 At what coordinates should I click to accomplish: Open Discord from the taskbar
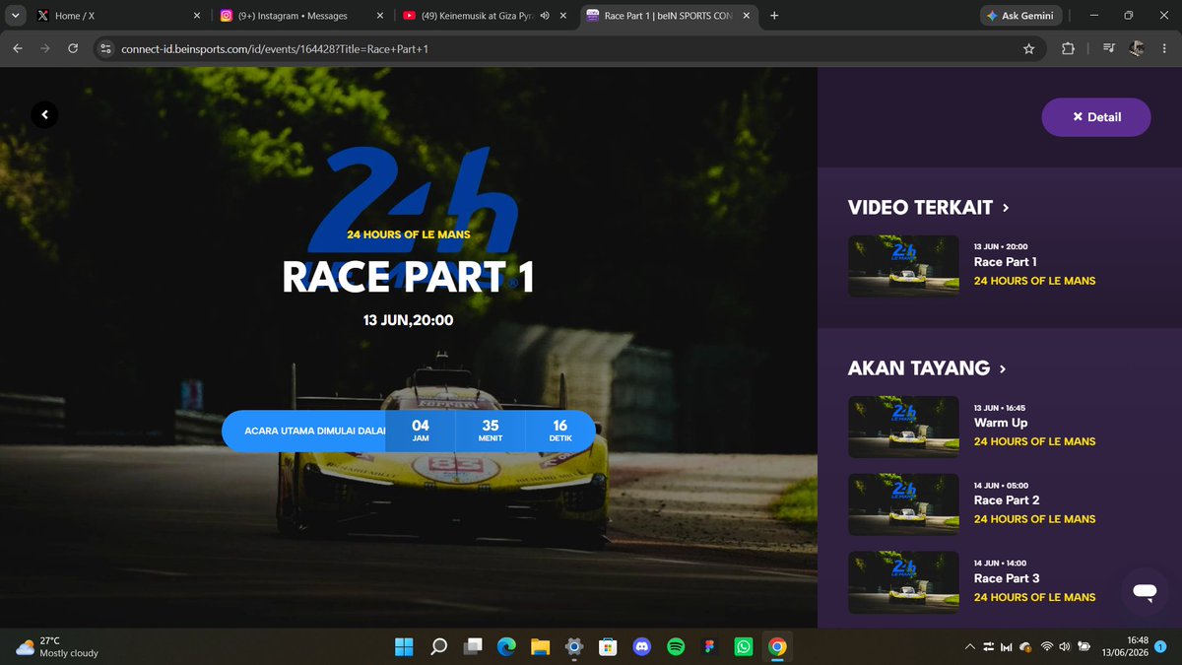click(x=642, y=646)
